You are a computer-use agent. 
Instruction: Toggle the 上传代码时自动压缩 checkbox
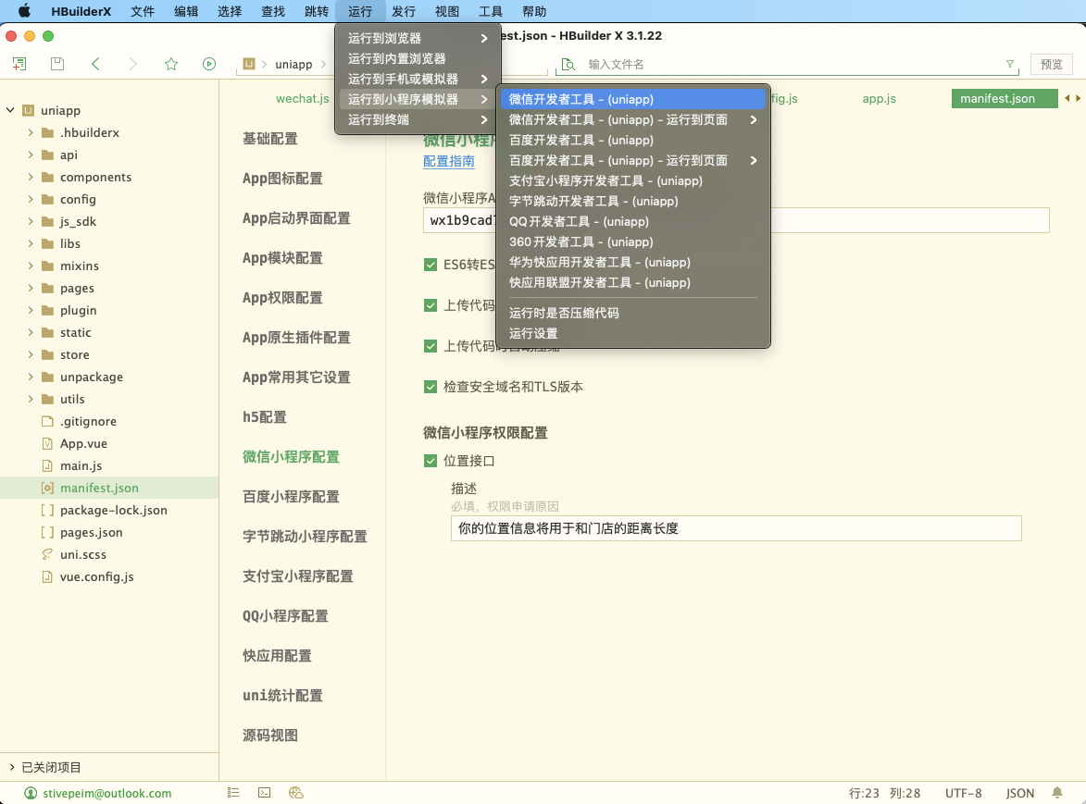431,346
